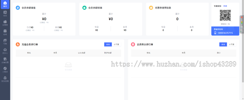This screenshot has width=244, height=100.
Task: Click the phone icon beside 18993635715
Action: click(x=215, y=33)
